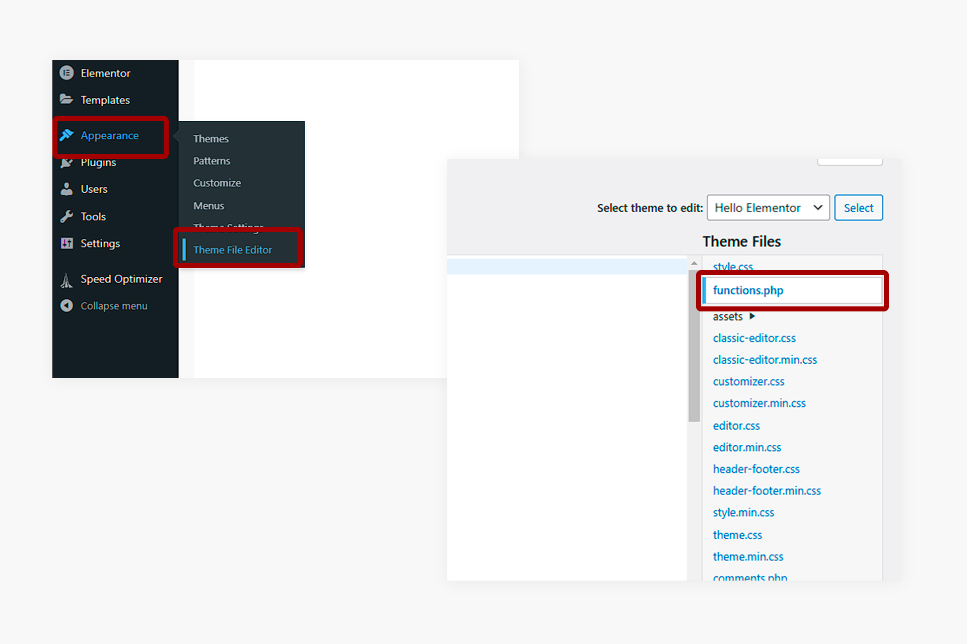The height and width of the screenshot is (644, 967).
Task: Open Customize submenu entry
Action: 217,183
